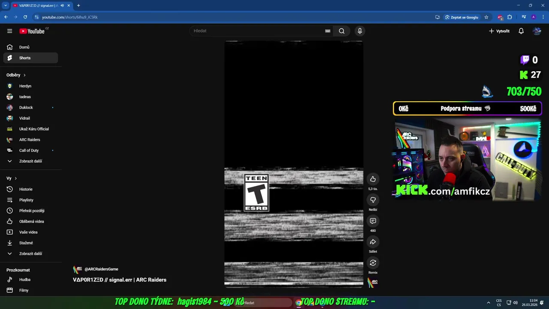The image size is (549, 309).
Task: Open Playlisty from the sidebar
Action: point(30,200)
